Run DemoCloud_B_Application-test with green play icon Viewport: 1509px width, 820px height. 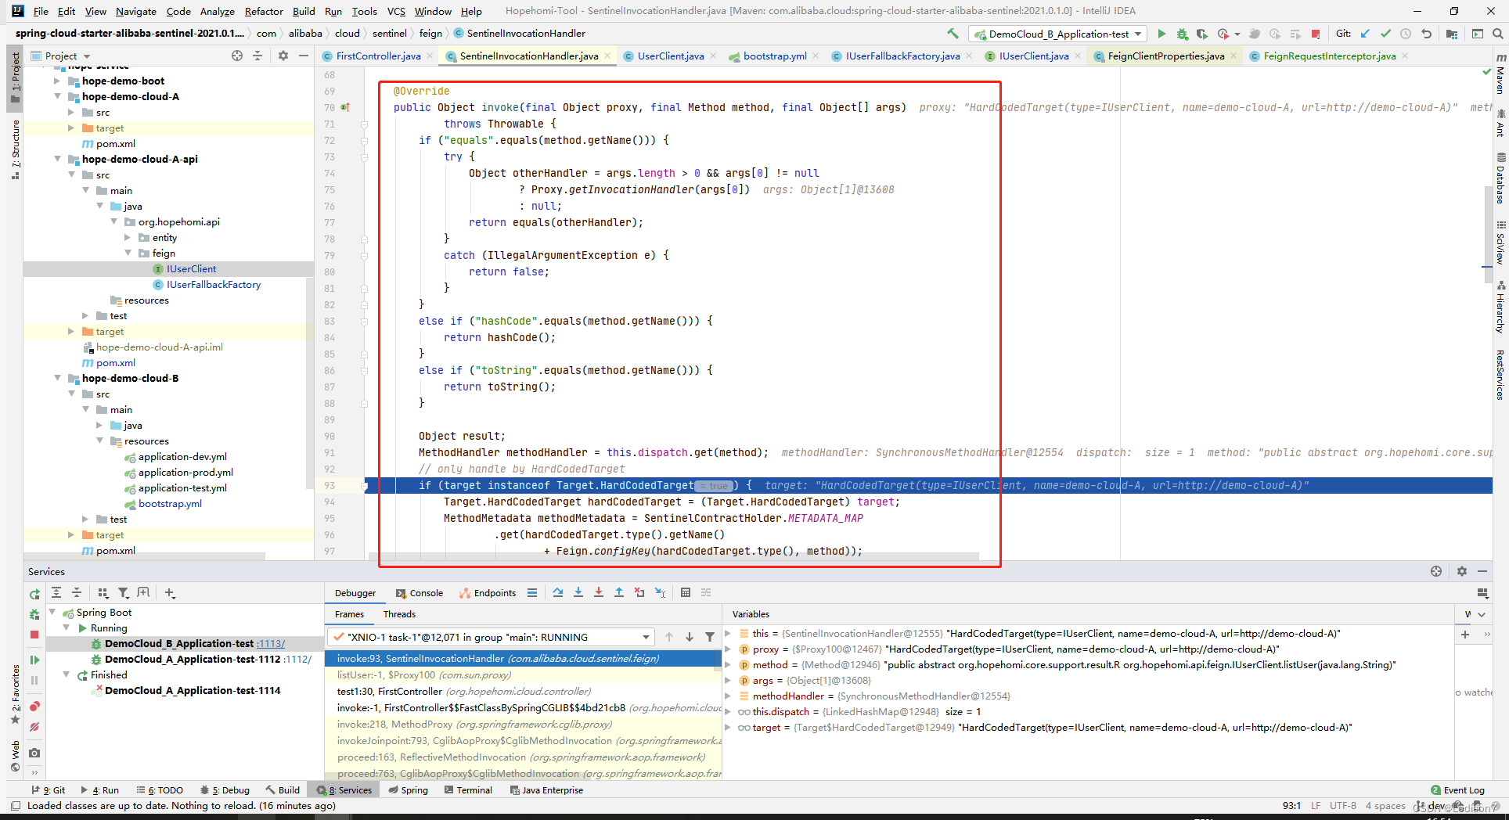(x=1161, y=34)
